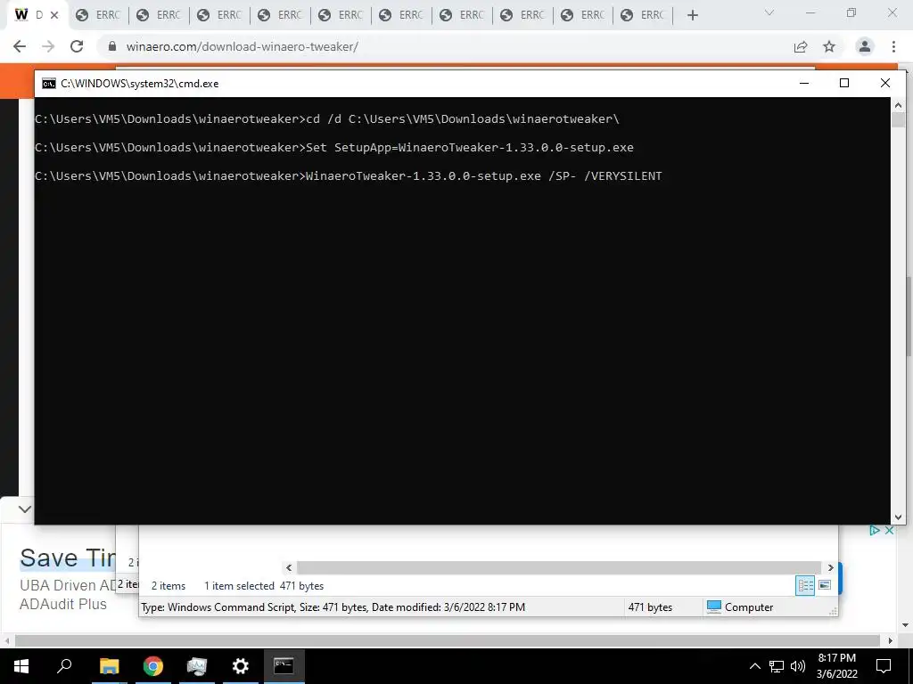913x684 pixels.
Task: Click Chrome's forward navigation arrow
Action: coord(48,46)
